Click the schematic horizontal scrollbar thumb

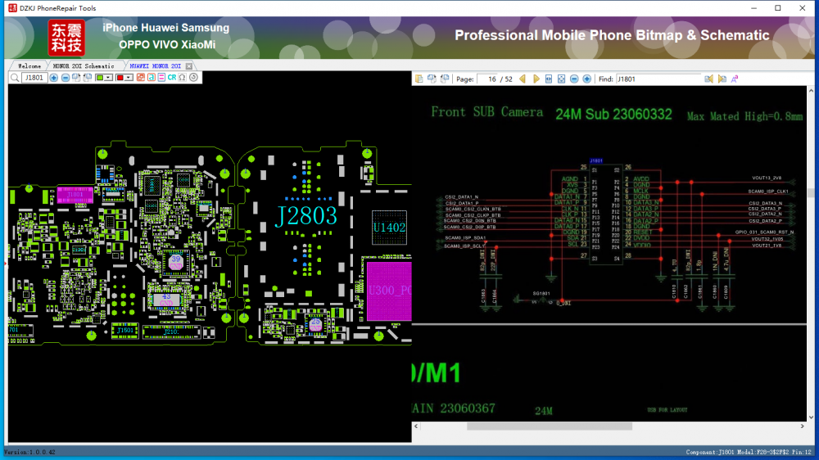pyautogui.click(x=549, y=426)
